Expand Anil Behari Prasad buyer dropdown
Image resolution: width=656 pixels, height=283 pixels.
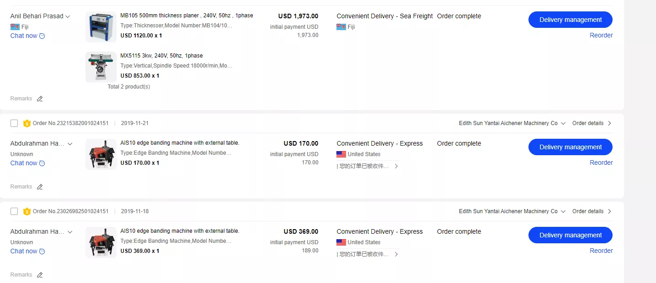point(68,16)
